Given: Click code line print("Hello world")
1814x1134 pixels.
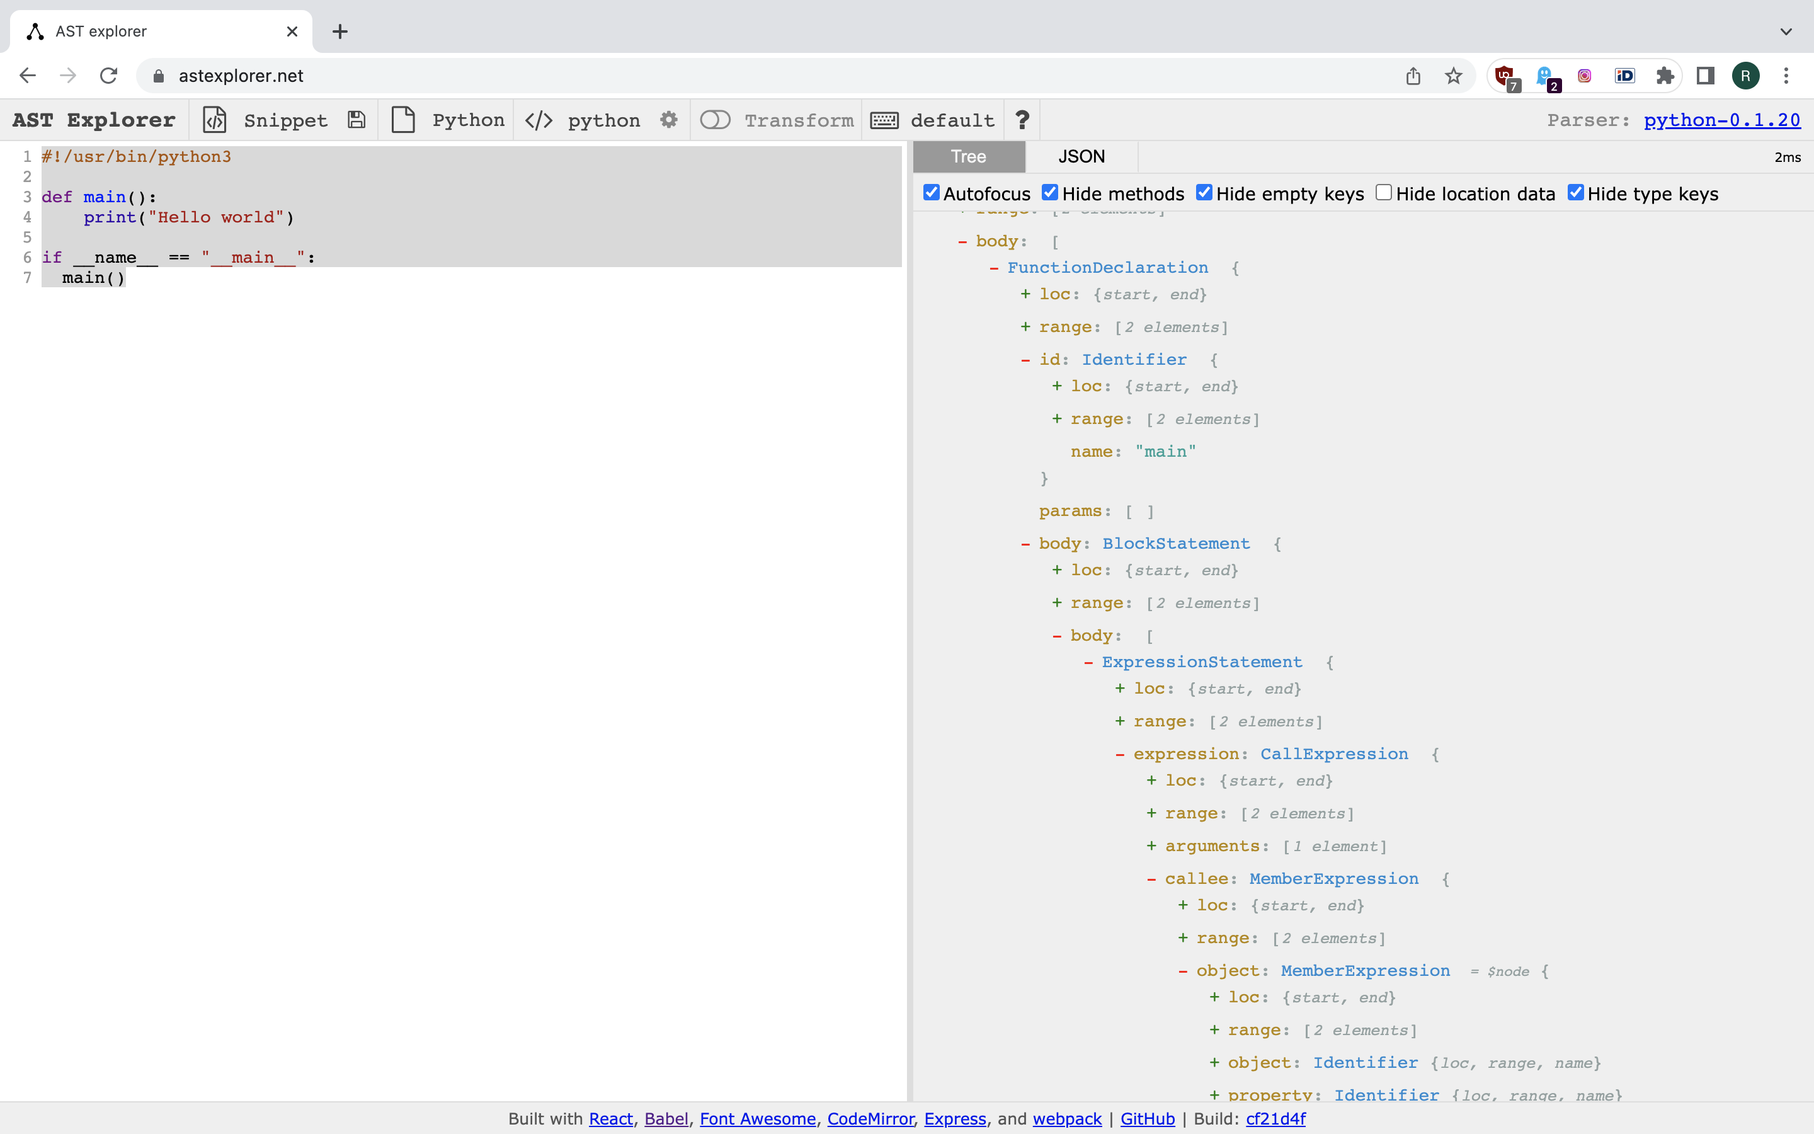Looking at the screenshot, I should coord(189,217).
